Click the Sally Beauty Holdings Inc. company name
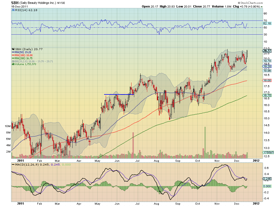This screenshot has width=274, height=206. [38, 3]
